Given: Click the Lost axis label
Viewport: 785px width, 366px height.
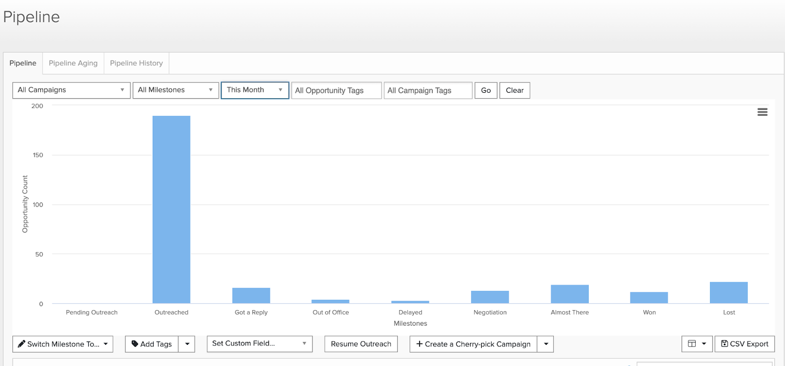Looking at the screenshot, I should click(x=729, y=313).
